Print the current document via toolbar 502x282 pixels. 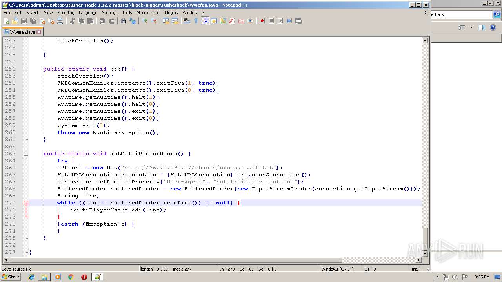point(60,21)
